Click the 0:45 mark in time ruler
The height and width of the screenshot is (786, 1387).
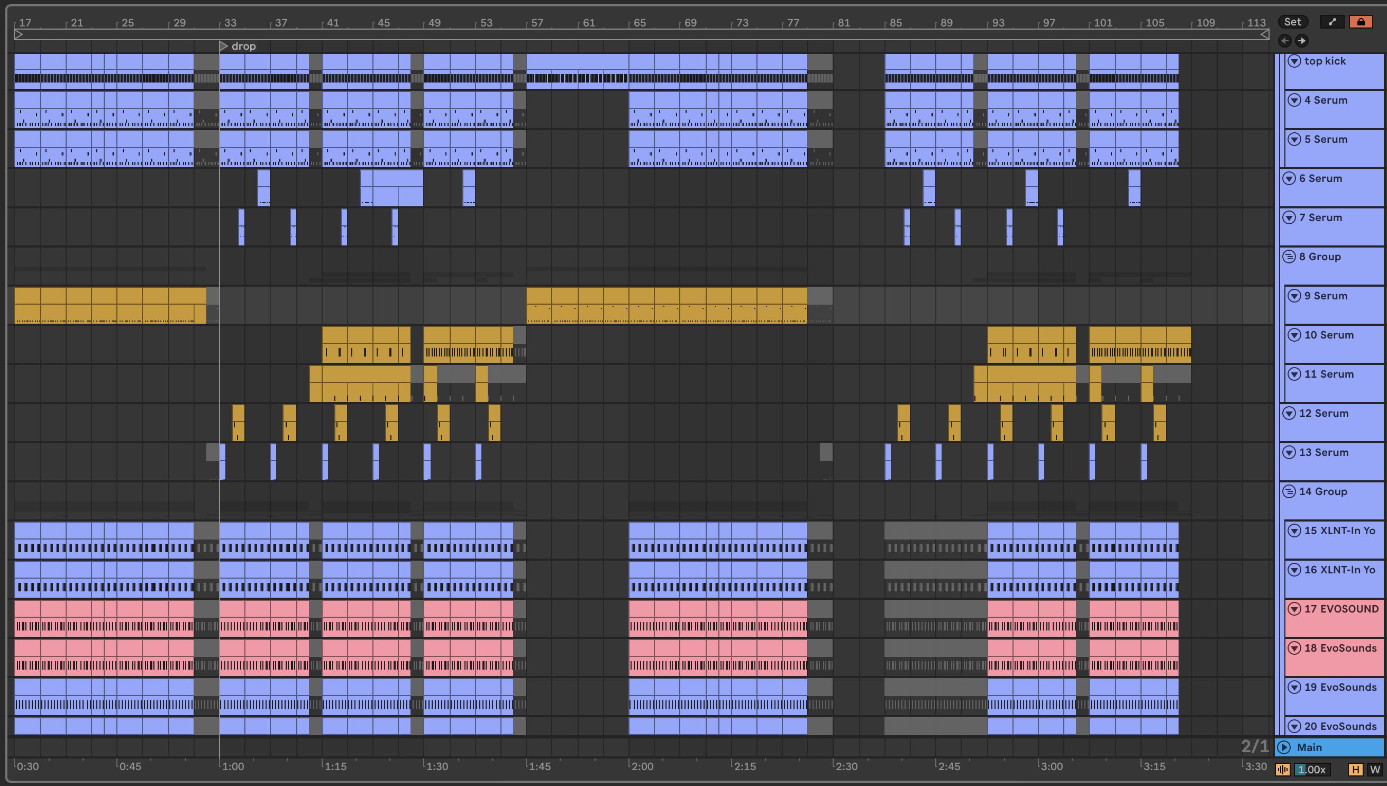click(130, 766)
